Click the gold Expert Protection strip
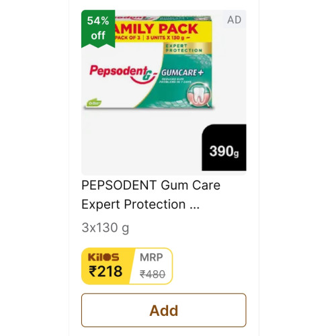336x336 pixels. 187,48
